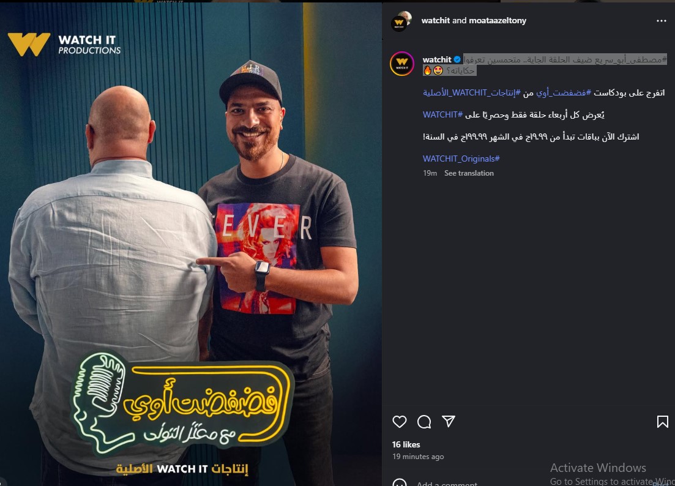
Task: Open the emoji picker beside comment field
Action: (x=400, y=482)
